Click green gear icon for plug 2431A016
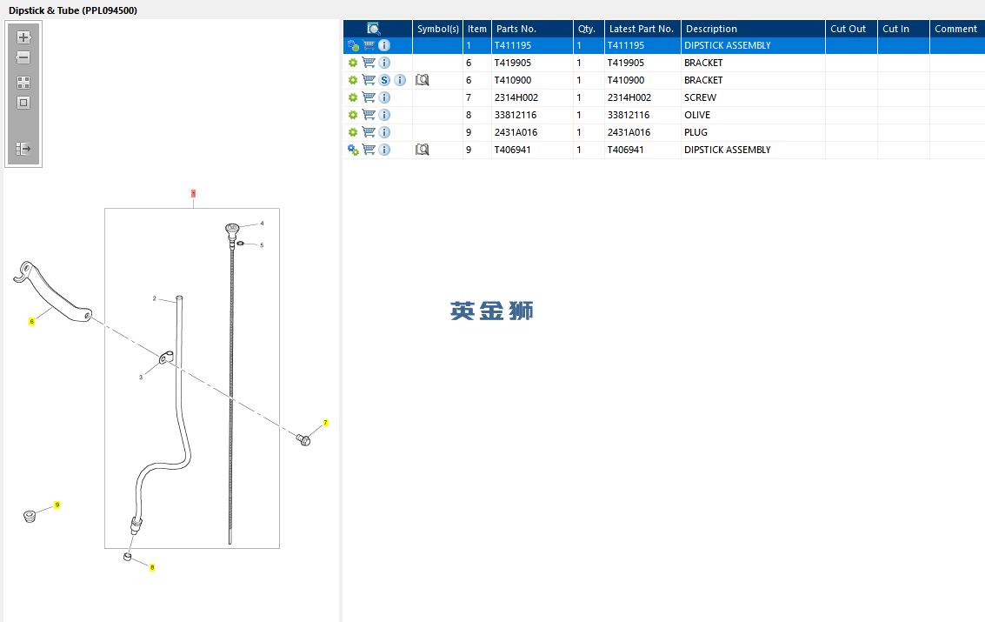985x622 pixels. pyautogui.click(x=353, y=132)
